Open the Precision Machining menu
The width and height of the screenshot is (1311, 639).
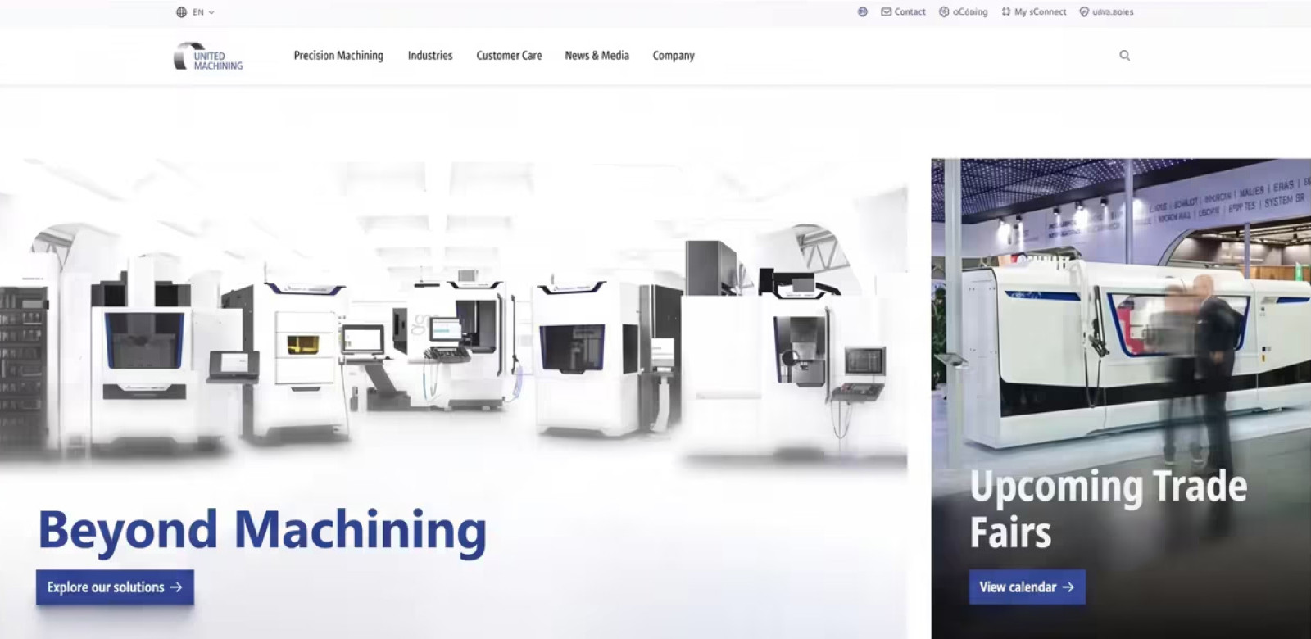[338, 56]
